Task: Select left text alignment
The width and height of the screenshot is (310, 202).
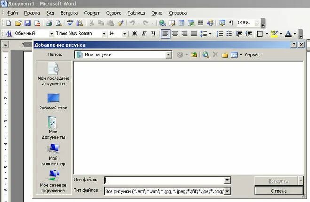Action: [x=166, y=34]
